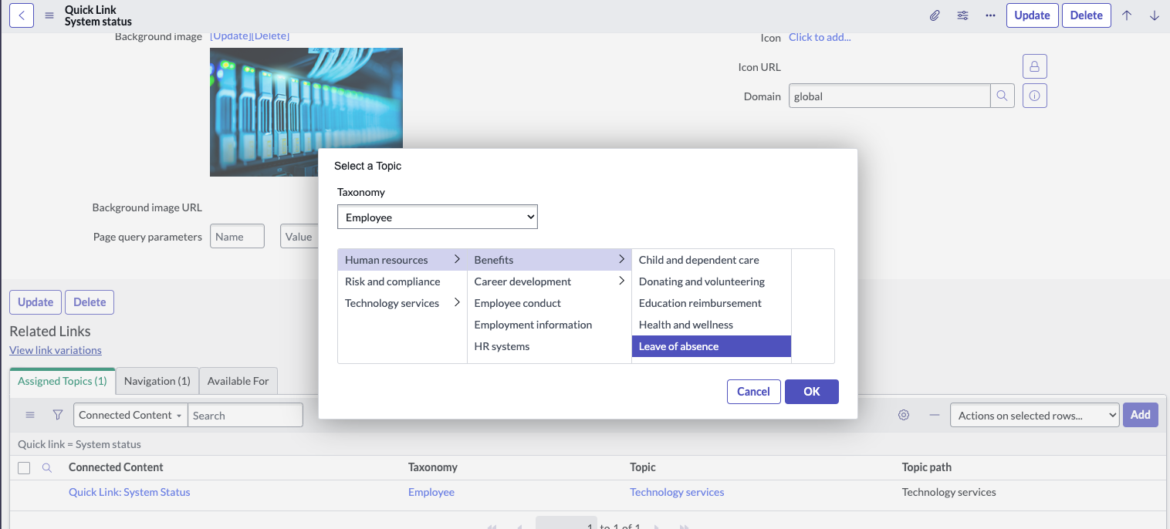1170x529 pixels.
Task: Choose Child and dependent care topic
Action: [x=712, y=260]
